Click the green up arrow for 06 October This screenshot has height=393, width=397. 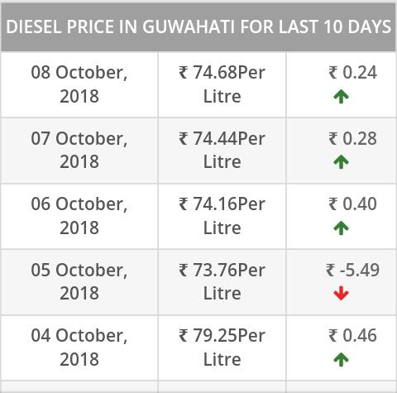coord(341,228)
